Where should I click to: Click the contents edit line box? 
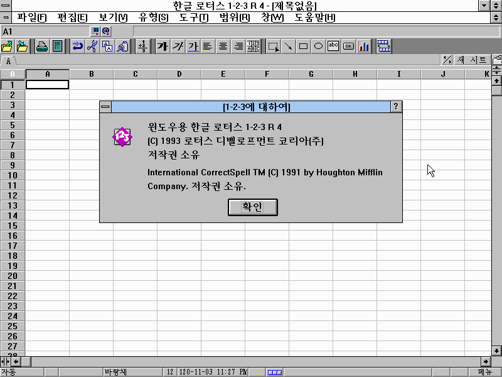316,31
